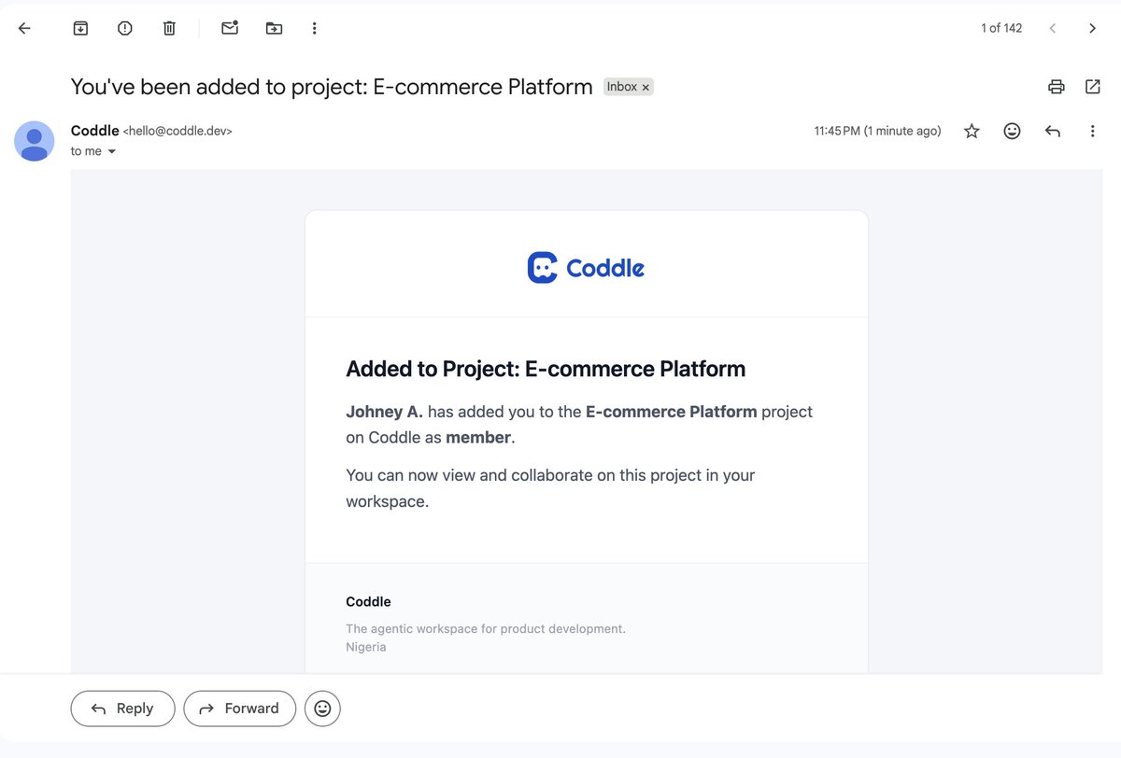Image resolution: width=1121 pixels, height=758 pixels.
Task: Reply using header arrow icon
Action: click(1053, 132)
